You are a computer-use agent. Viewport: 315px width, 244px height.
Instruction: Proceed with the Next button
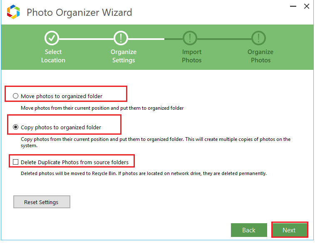tap(289, 230)
